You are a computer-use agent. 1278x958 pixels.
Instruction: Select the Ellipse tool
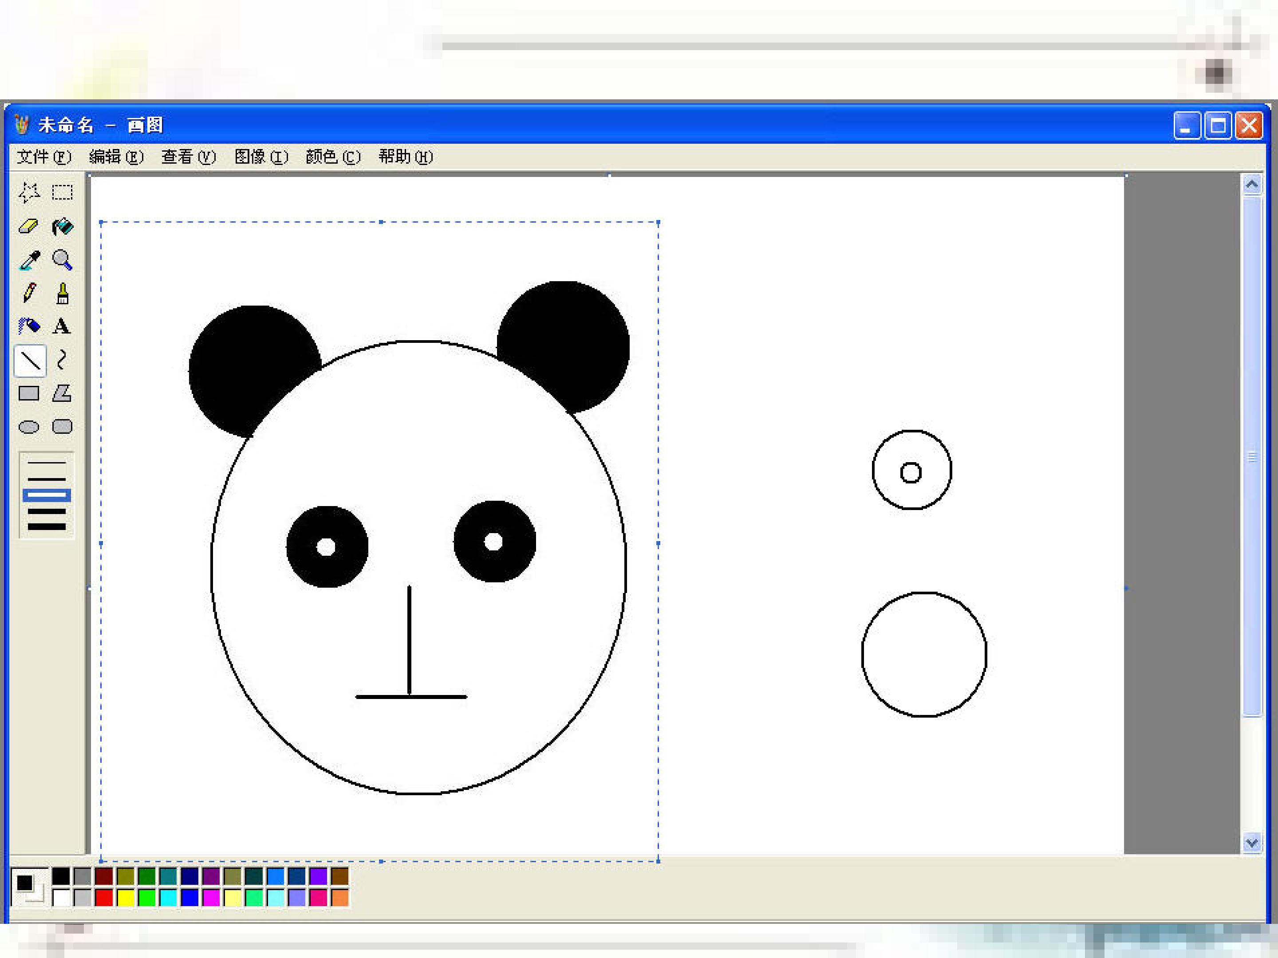click(29, 427)
